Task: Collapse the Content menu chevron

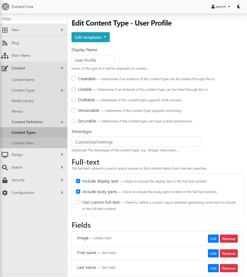Action: (x=62, y=68)
